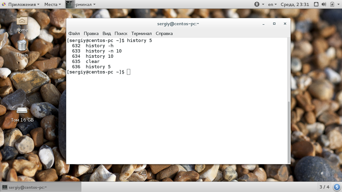Click the battery status icon in top panel
Viewport: 342px width, 192px height.
tap(332, 4)
